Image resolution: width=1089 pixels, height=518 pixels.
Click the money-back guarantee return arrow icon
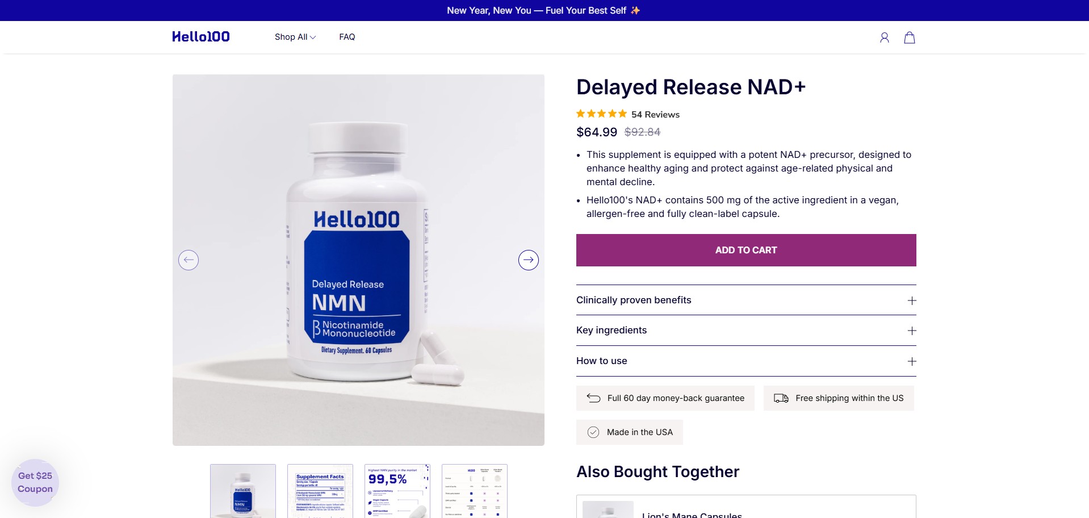[x=594, y=398]
